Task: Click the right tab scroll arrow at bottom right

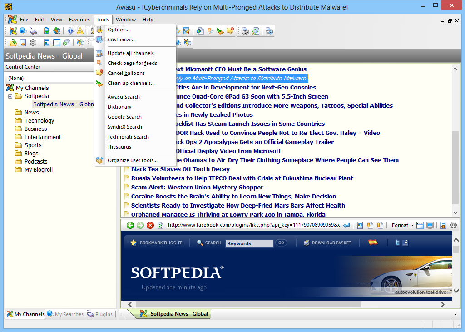Action: [455, 314]
